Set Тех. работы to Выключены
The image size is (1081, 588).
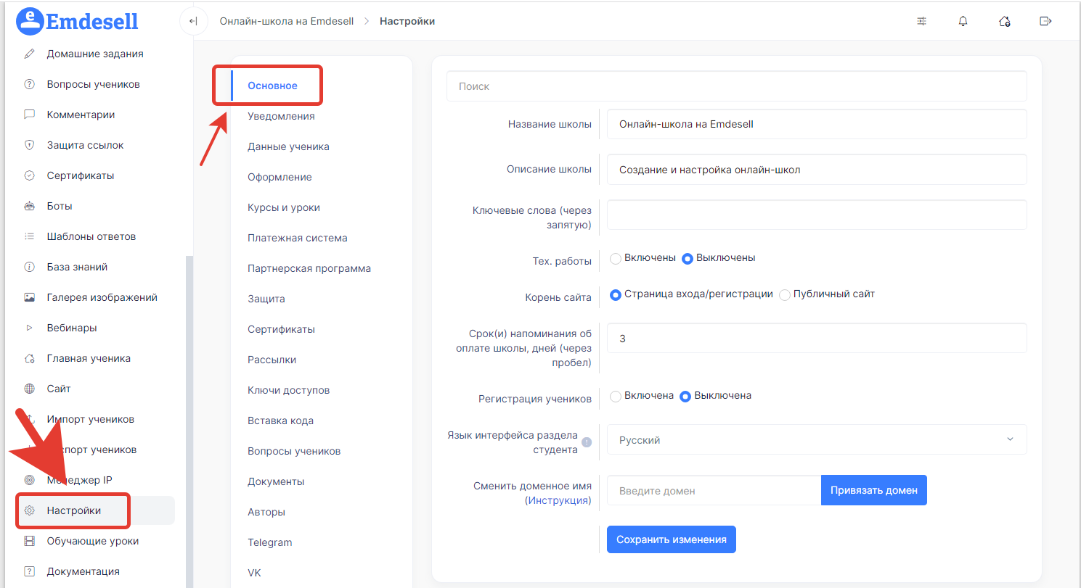[688, 258]
